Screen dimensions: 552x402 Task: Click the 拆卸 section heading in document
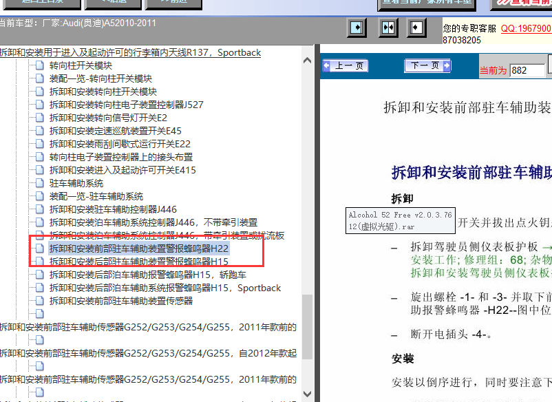tap(403, 199)
